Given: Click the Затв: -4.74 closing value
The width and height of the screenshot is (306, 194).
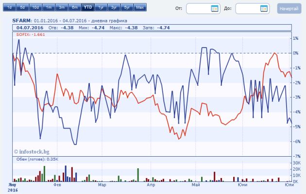Looking at the screenshot, I should 156,28.
